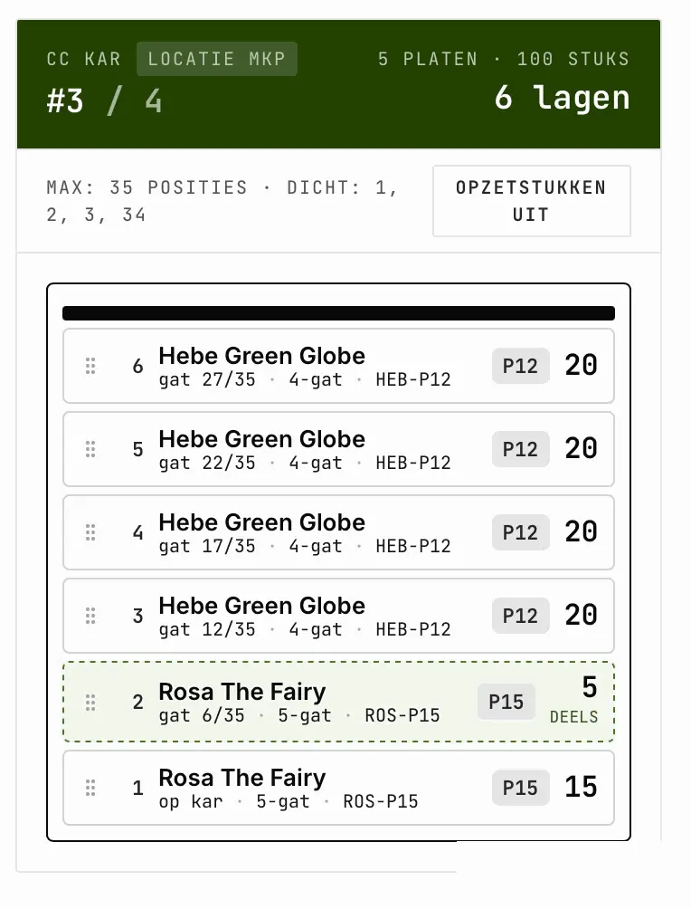Click the Locatie MKP badge

point(217,59)
